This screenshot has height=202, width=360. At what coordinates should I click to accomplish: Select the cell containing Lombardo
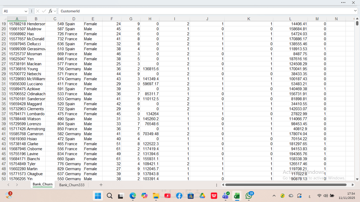(x=36, y=114)
